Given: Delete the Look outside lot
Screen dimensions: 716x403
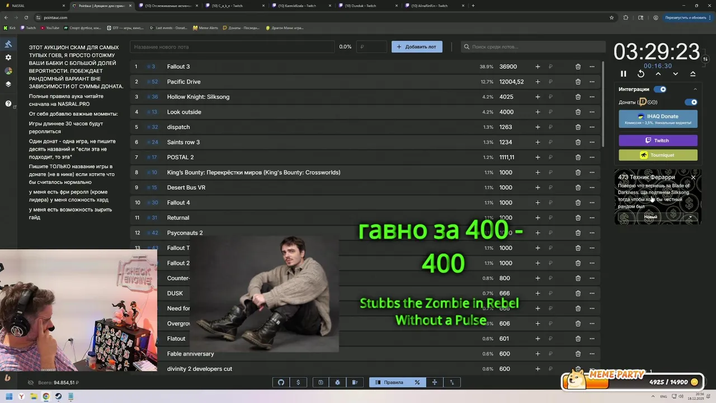Looking at the screenshot, I should coord(578,112).
